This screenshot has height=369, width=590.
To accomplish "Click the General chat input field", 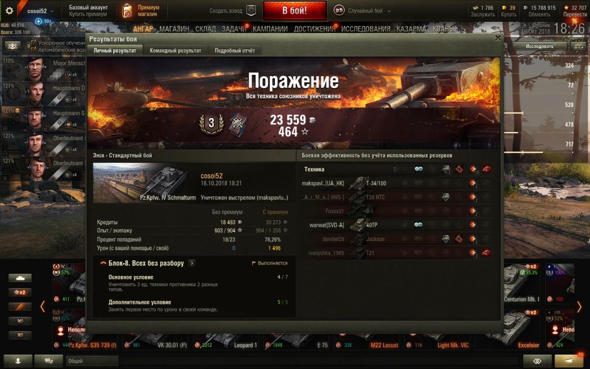I will [x=92, y=361].
